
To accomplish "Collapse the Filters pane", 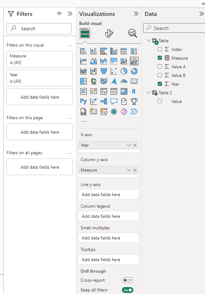I will coord(70,14).
